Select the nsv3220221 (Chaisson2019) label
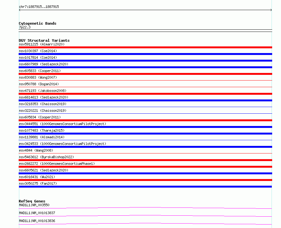The image size is (281, 228). point(43,111)
